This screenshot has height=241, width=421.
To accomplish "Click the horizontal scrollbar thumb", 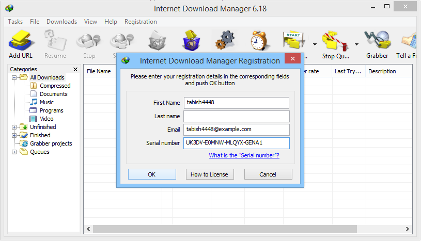I will pos(225,229).
